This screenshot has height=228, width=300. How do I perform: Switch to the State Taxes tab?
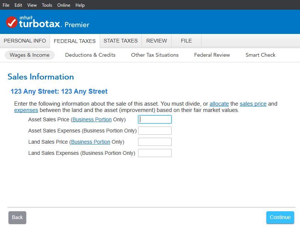point(121,41)
